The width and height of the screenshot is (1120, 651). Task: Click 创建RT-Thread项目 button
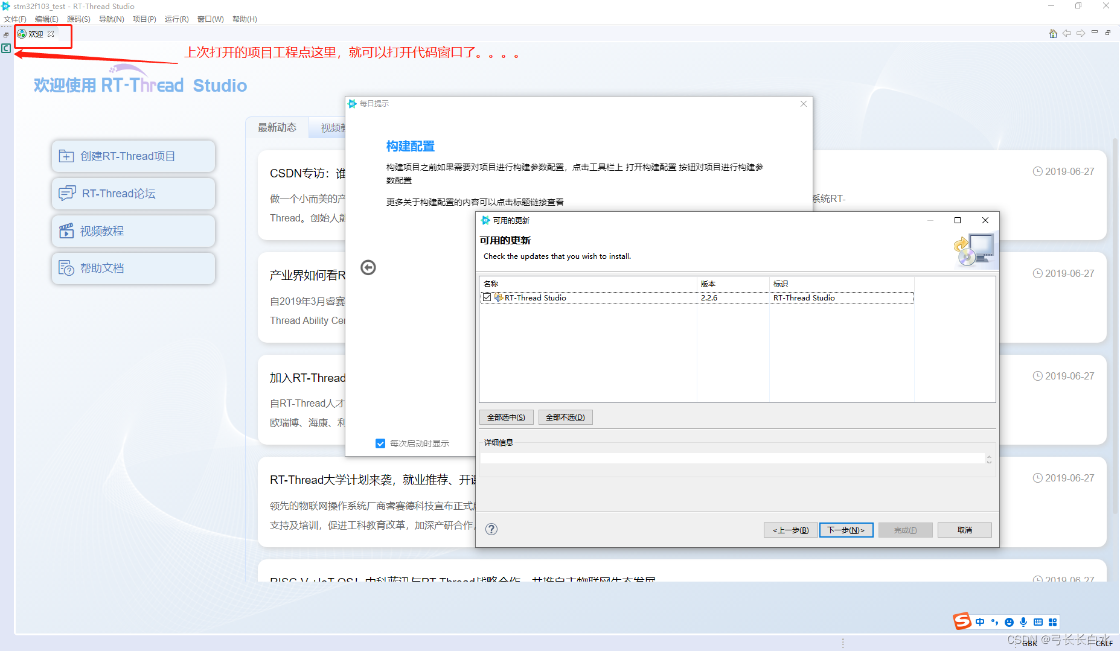(x=133, y=156)
